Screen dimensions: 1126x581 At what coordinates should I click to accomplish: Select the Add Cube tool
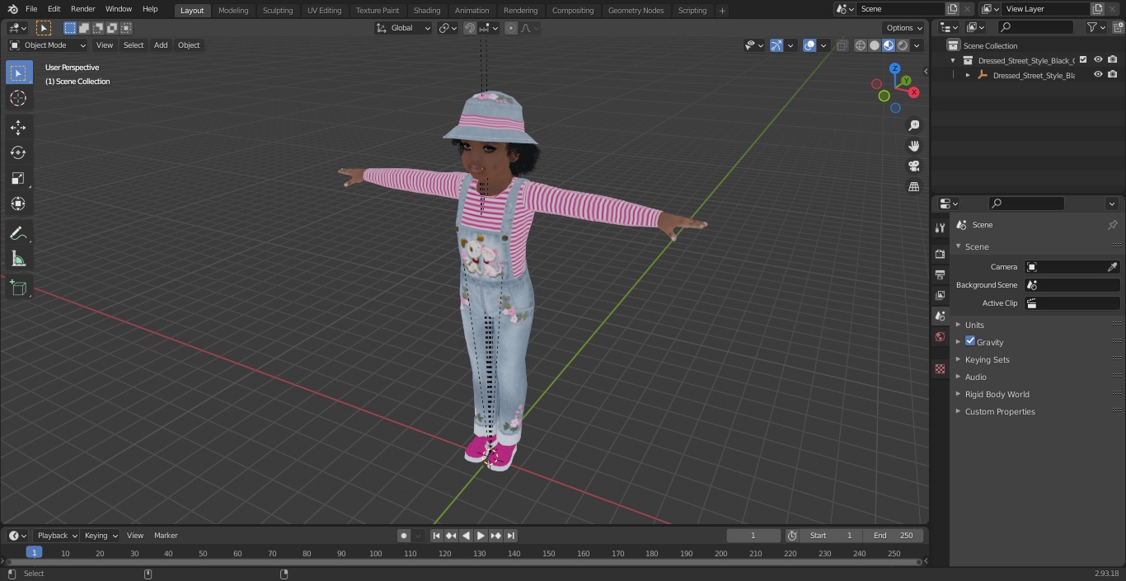(x=18, y=288)
